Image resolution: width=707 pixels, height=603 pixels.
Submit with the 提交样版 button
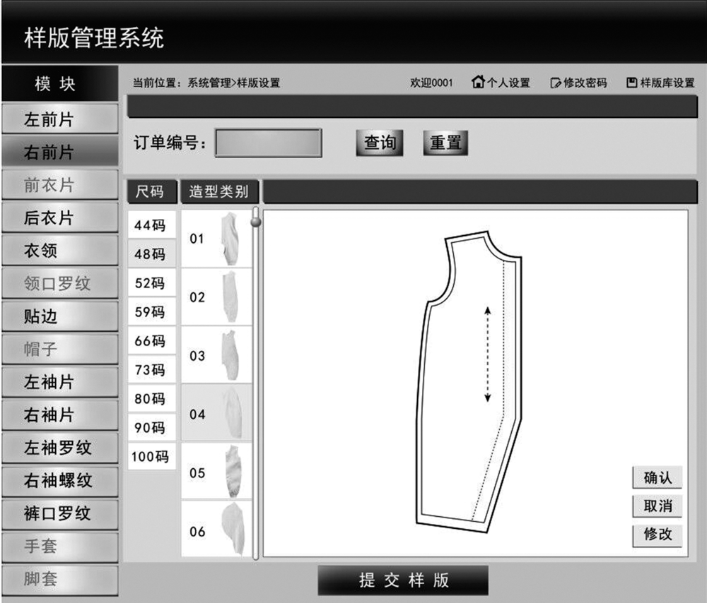pos(403,580)
